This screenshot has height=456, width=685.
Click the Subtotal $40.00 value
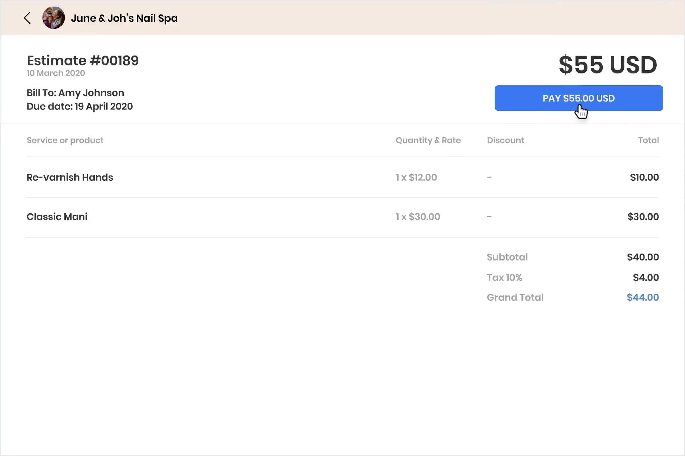click(643, 257)
